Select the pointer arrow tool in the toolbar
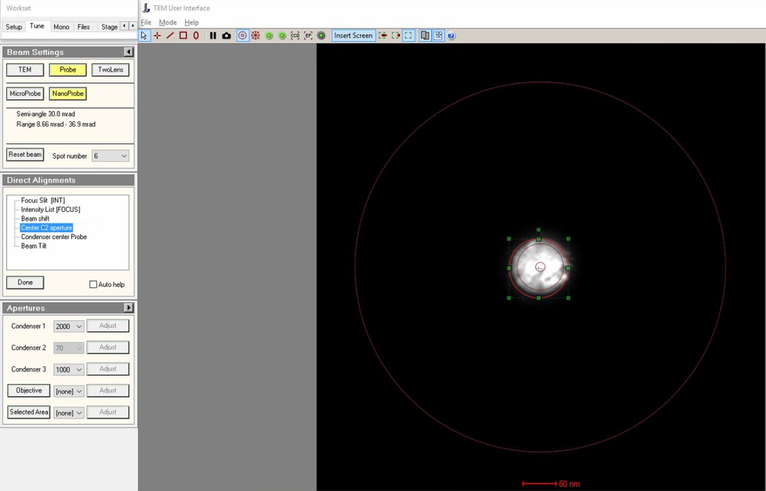Image resolution: width=766 pixels, height=491 pixels. point(144,36)
